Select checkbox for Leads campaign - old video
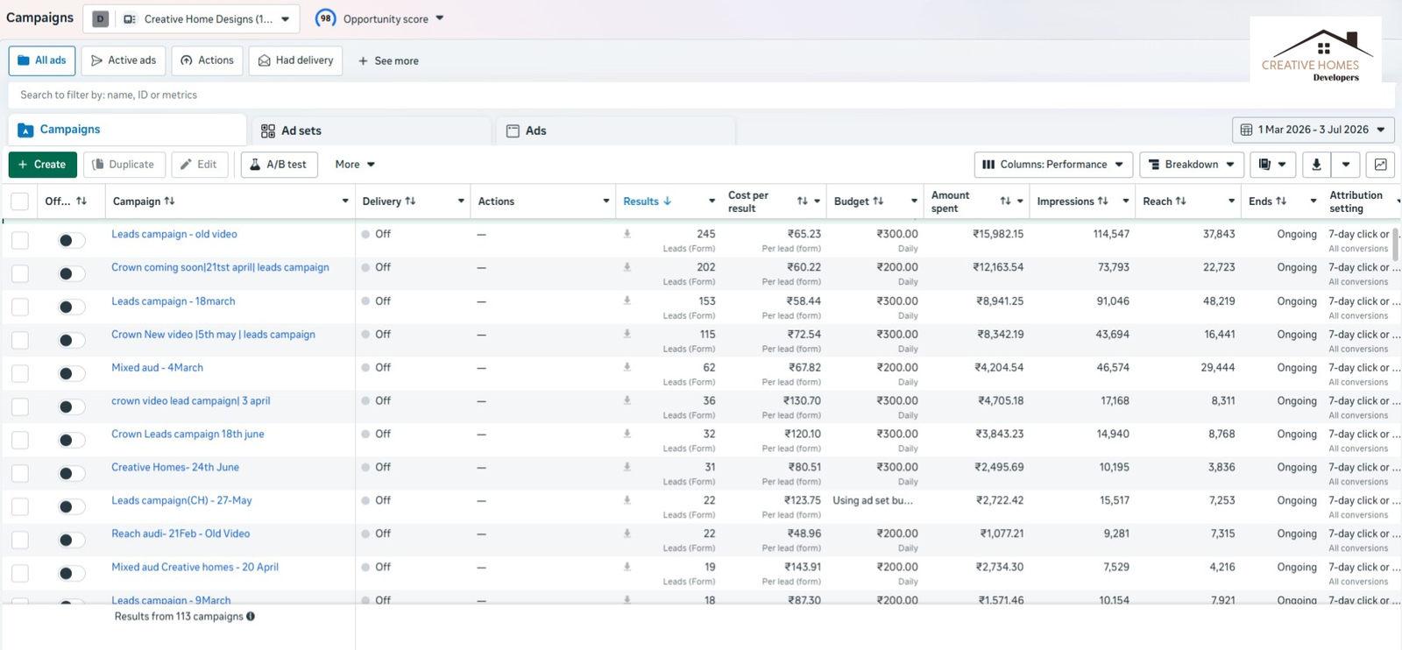 coord(20,240)
